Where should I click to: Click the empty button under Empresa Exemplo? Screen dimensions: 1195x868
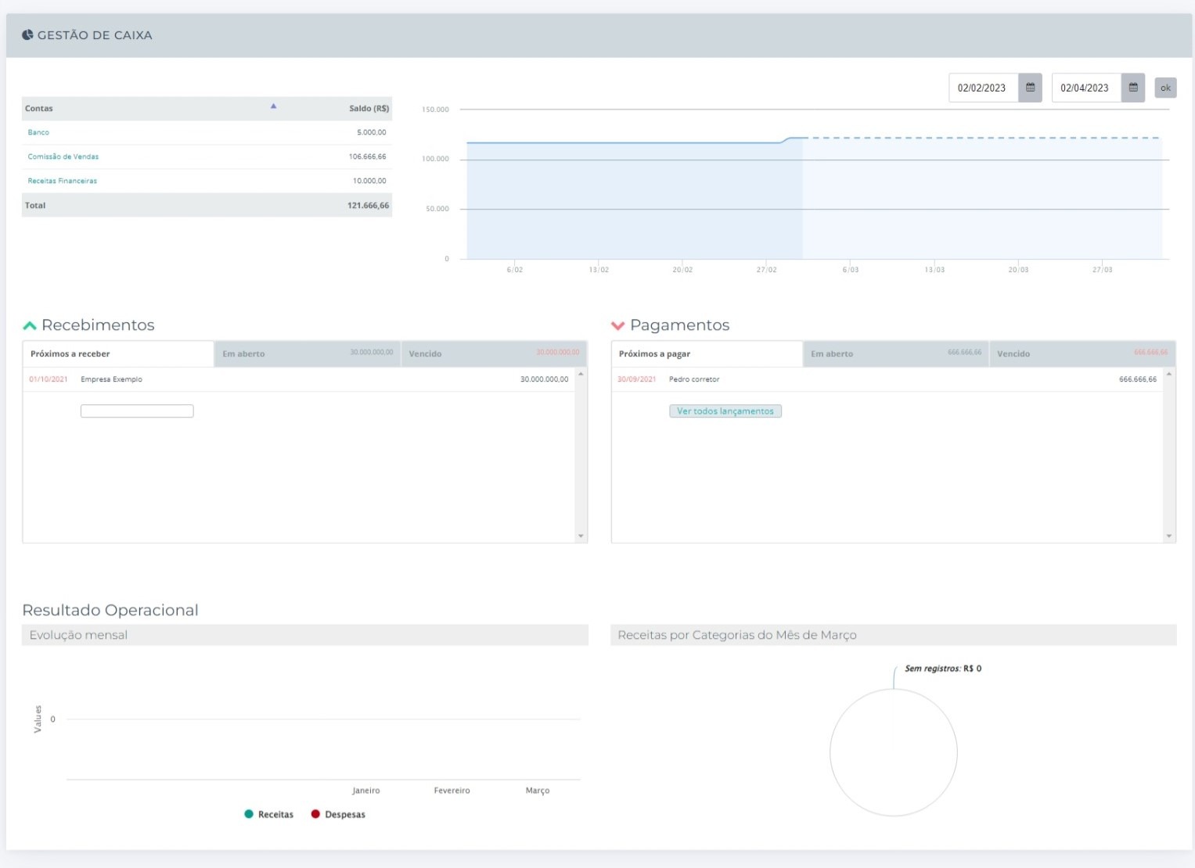137,411
